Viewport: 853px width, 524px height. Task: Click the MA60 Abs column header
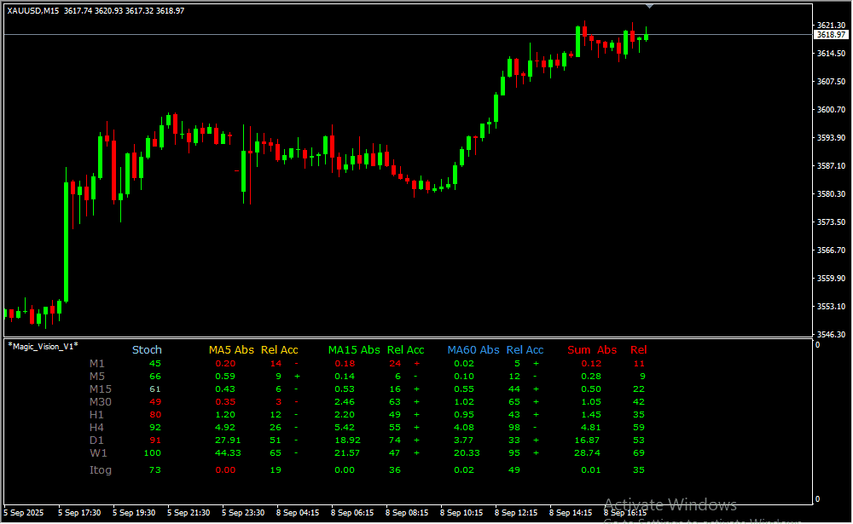tap(473, 350)
